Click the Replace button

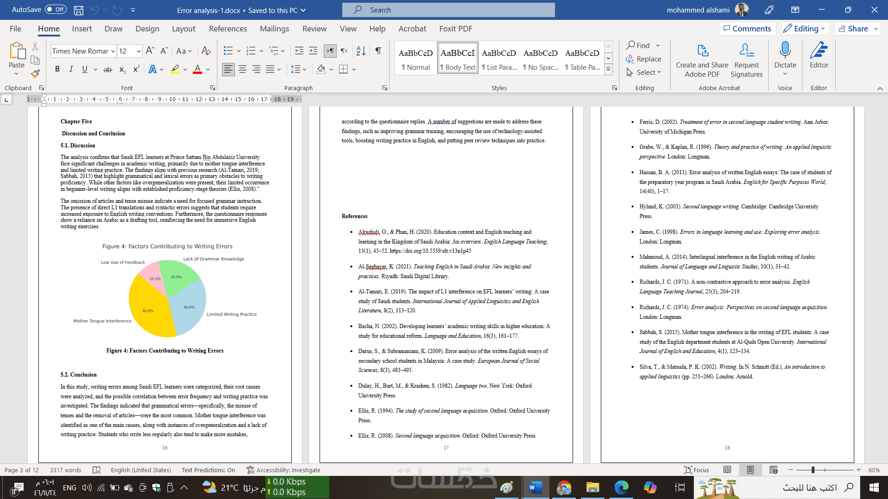(643, 59)
